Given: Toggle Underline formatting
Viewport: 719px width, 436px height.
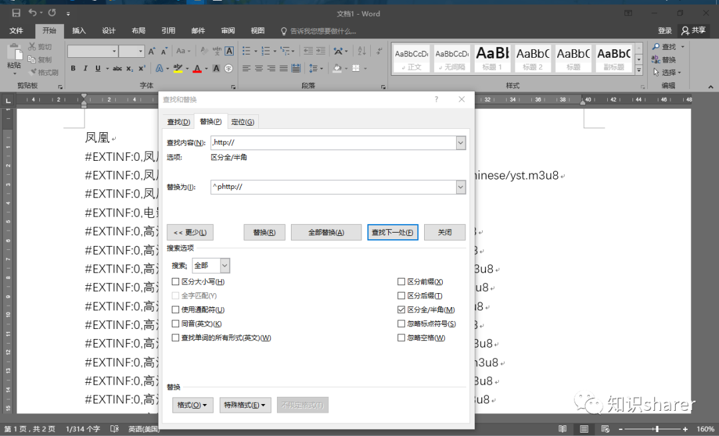Looking at the screenshot, I should tap(98, 68).
